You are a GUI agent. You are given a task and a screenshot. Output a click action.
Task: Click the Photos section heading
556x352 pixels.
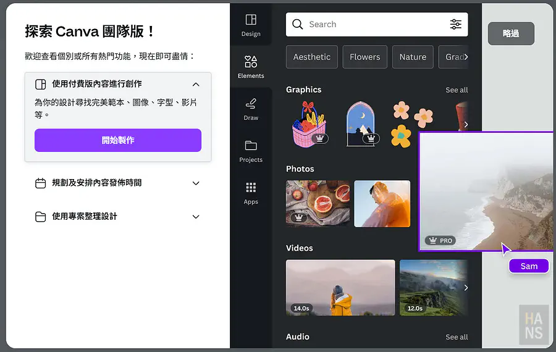click(300, 169)
